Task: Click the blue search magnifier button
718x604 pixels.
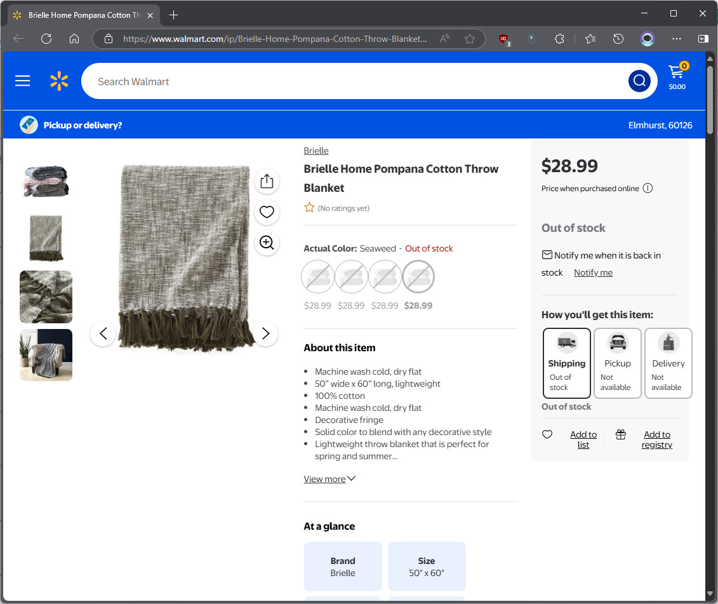Action: click(639, 81)
